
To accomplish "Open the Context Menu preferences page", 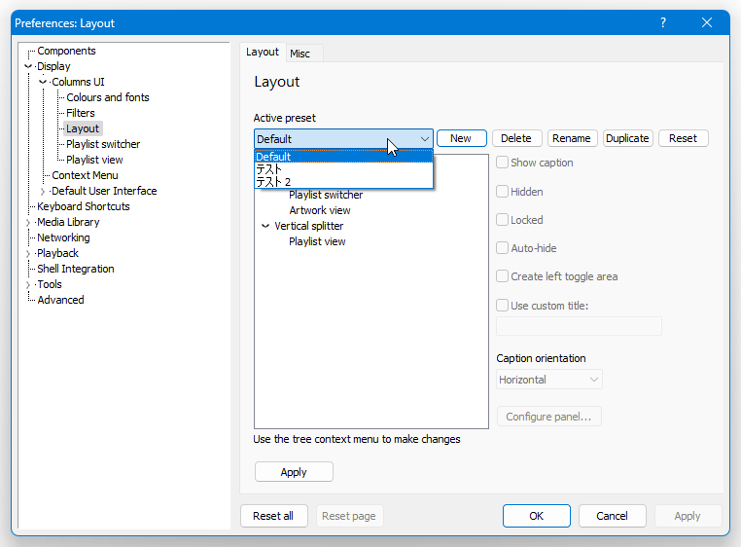I will point(85,175).
